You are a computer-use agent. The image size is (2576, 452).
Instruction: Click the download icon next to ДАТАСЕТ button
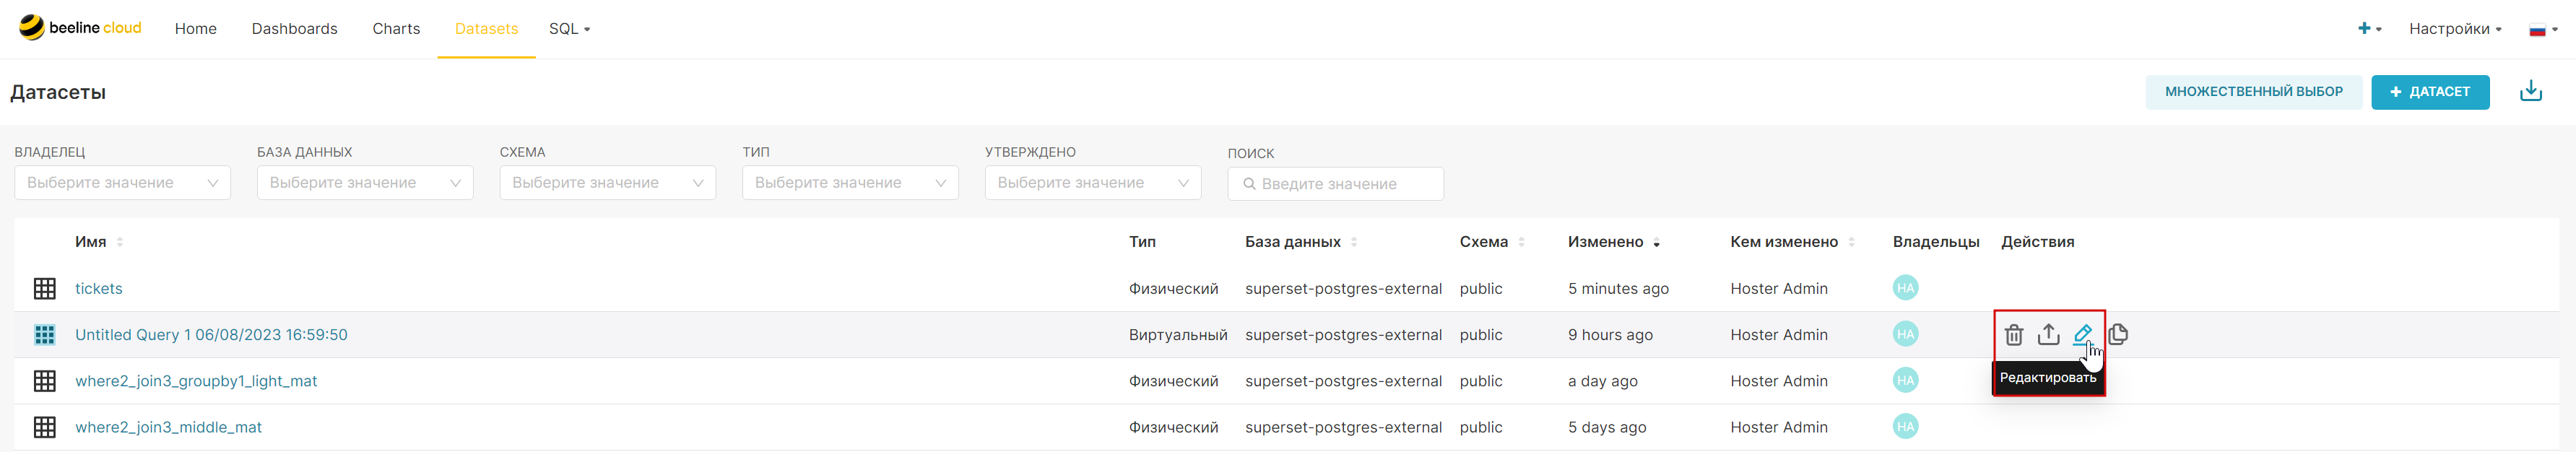coord(2530,91)
